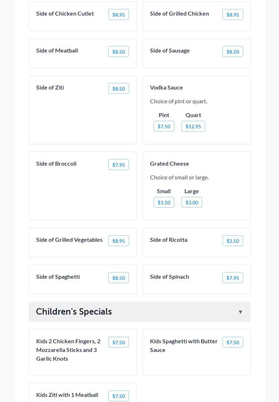Select Side of Spinach $7.95 button
This screenshot has height=402, width=279.
233,278
